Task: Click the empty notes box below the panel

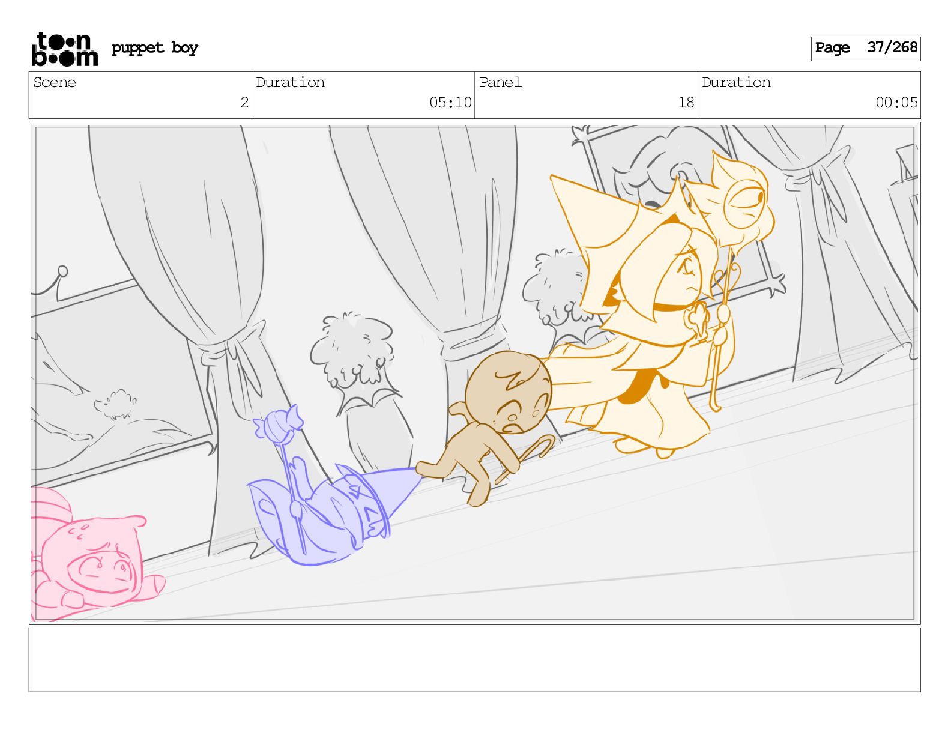Action: [x=474, y=660]
